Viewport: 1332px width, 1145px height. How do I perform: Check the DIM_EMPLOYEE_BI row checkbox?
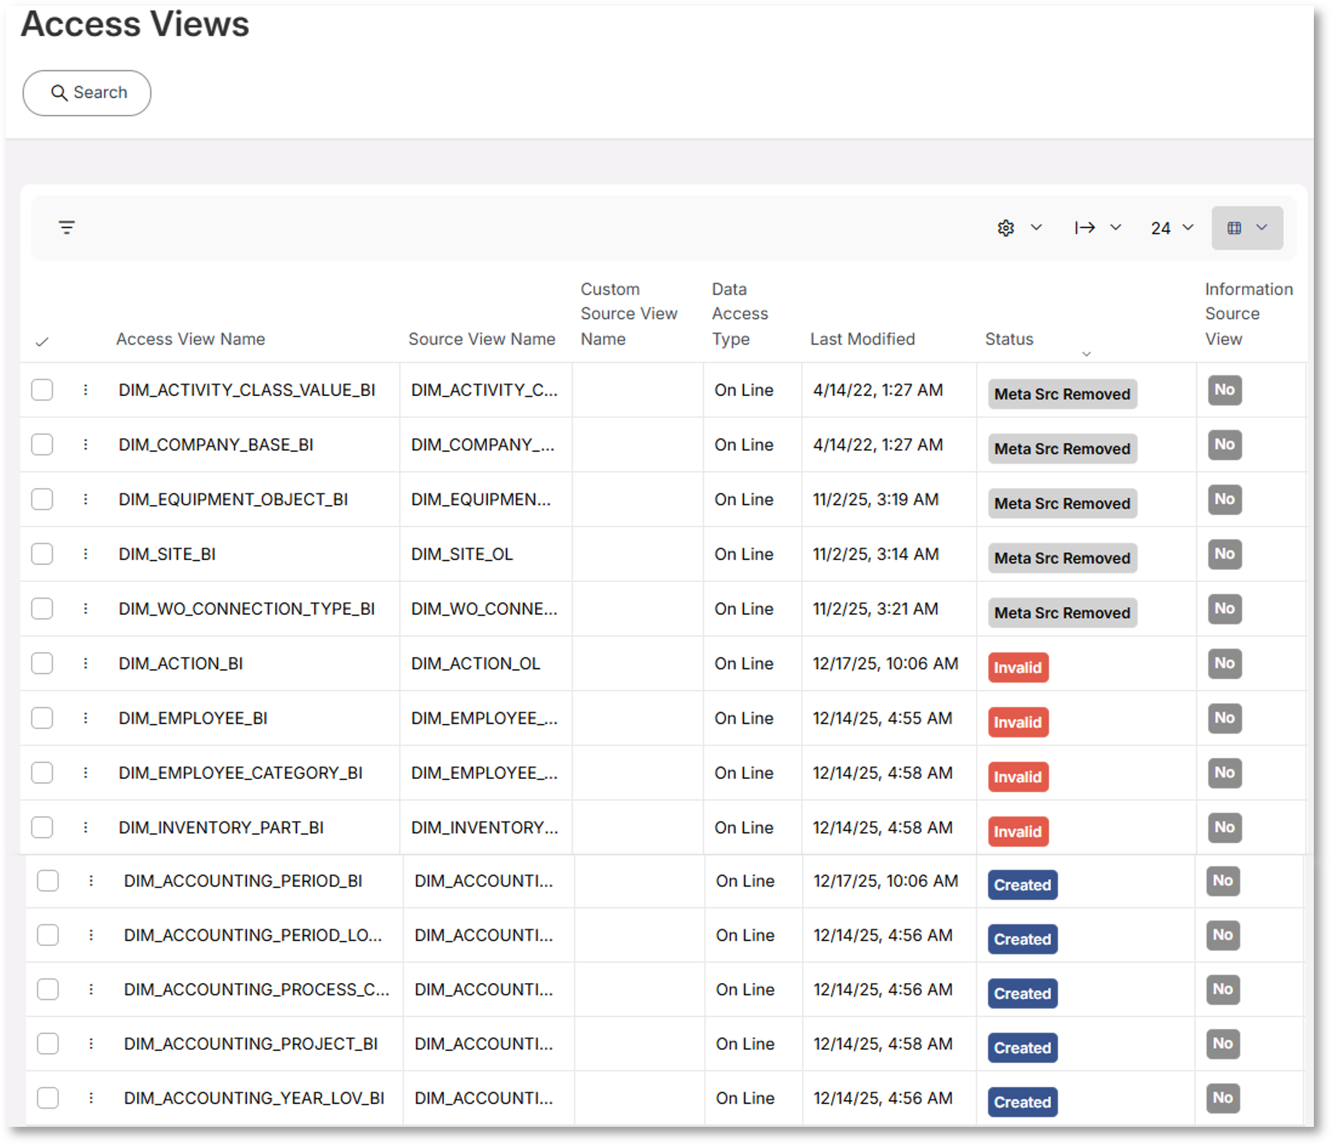[42, 718]
